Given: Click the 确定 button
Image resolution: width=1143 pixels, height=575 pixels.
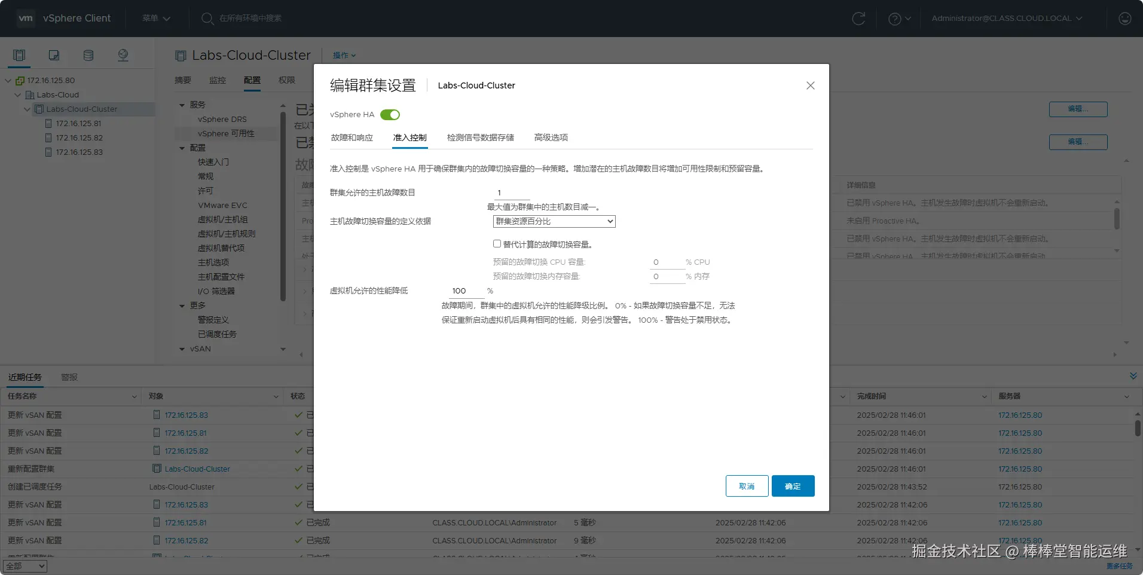Looking at the screenshot, I should [793, 486].
